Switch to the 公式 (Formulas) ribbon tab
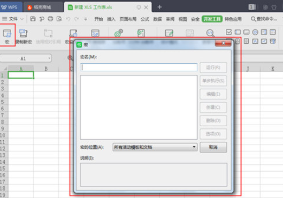Screen dimensions: 283x198 tap(145, 19)
